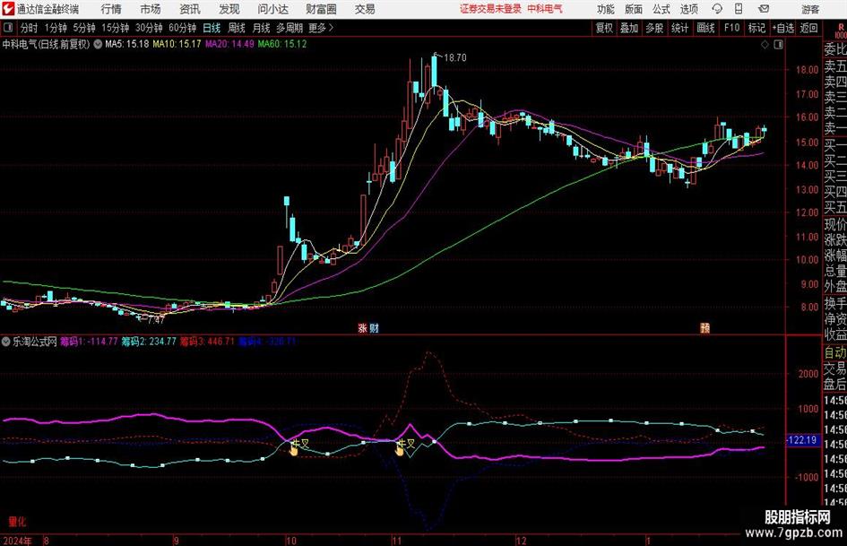Open the mail envelope icon

tap(764, 9)
